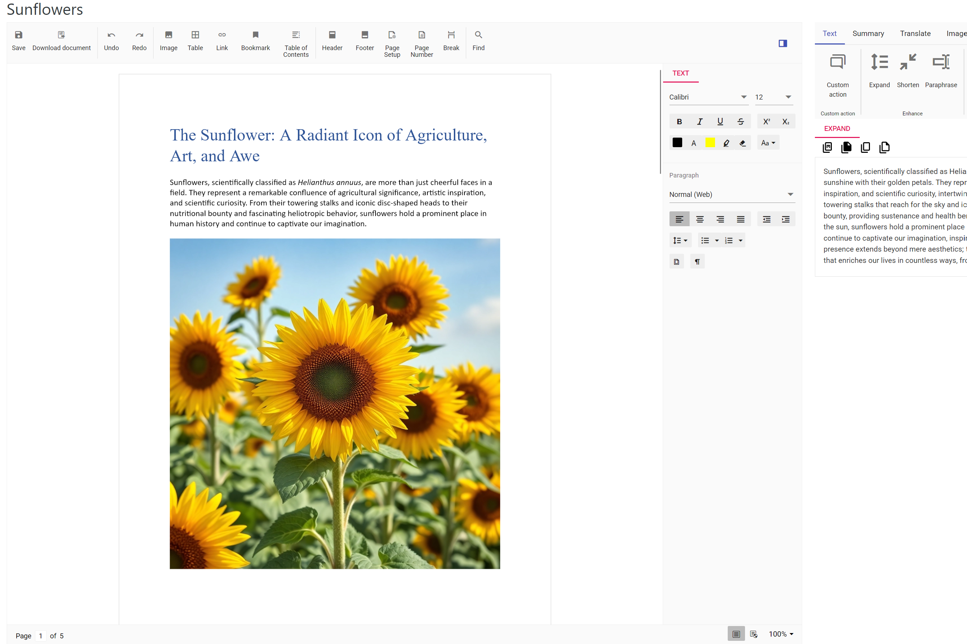Image resolution: width=967 pixels, height=644 pixels.
Task: Click the Expand text button
Action: coord(879,71)
